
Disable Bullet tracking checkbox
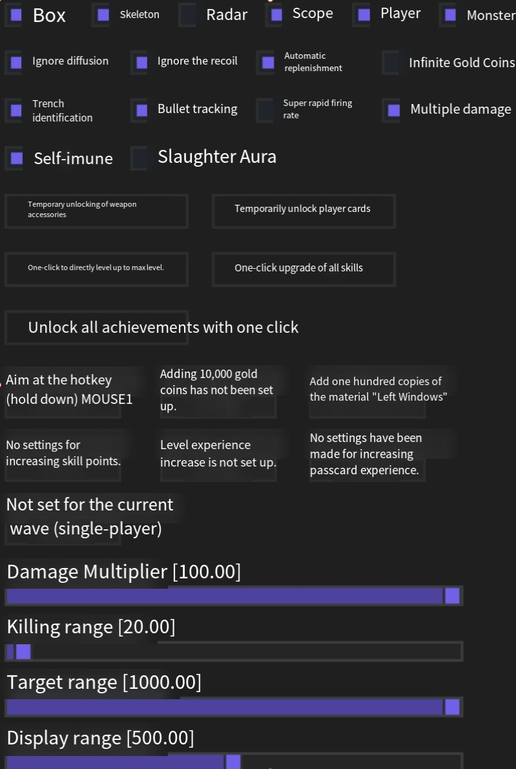(141, 110)
